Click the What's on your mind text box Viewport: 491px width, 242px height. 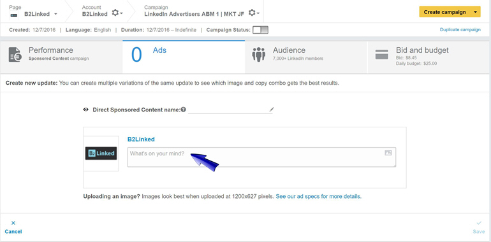tap(261, 157)
